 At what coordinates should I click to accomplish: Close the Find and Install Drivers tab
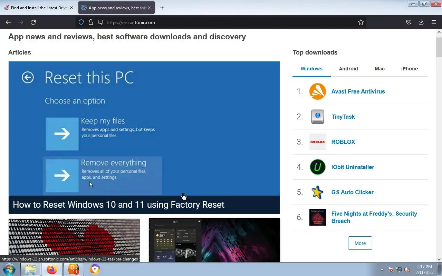(x=71, y=8)
